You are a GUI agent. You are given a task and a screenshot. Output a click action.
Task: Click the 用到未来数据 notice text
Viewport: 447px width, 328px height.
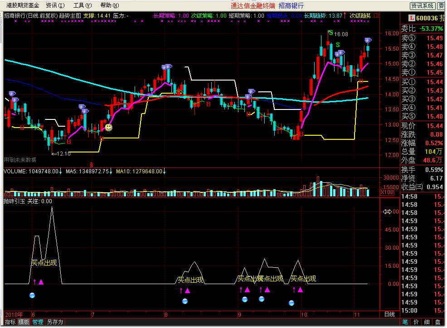(20, 160)
